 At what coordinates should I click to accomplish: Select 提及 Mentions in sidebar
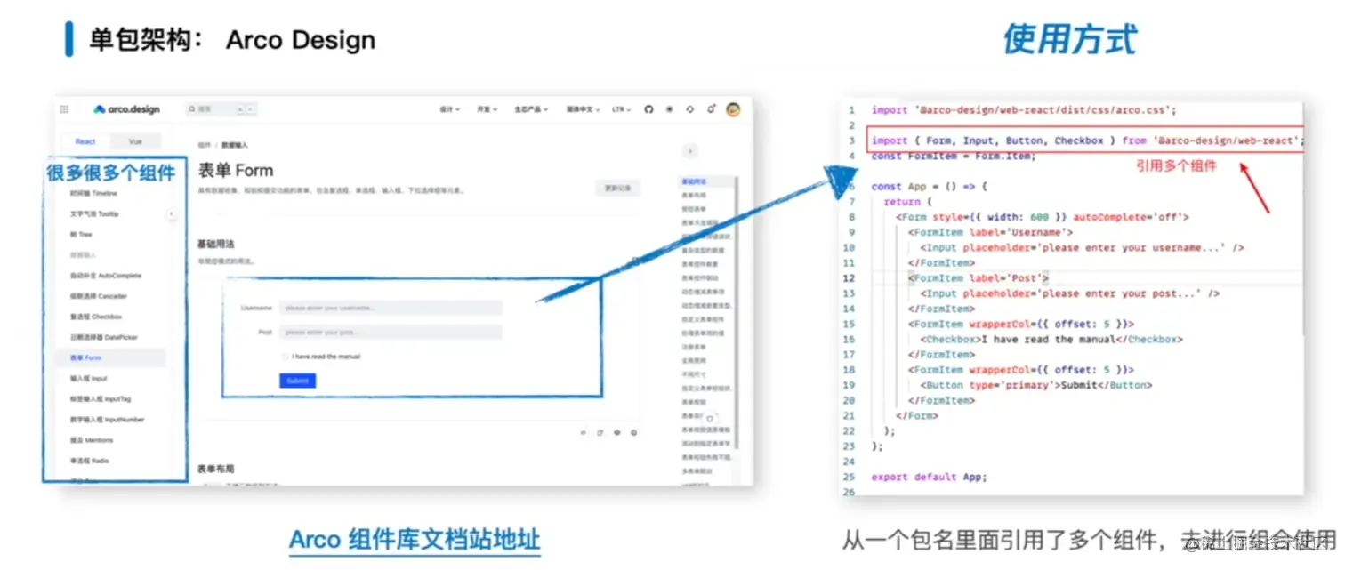pyautogui.click(x=92, y=440)
